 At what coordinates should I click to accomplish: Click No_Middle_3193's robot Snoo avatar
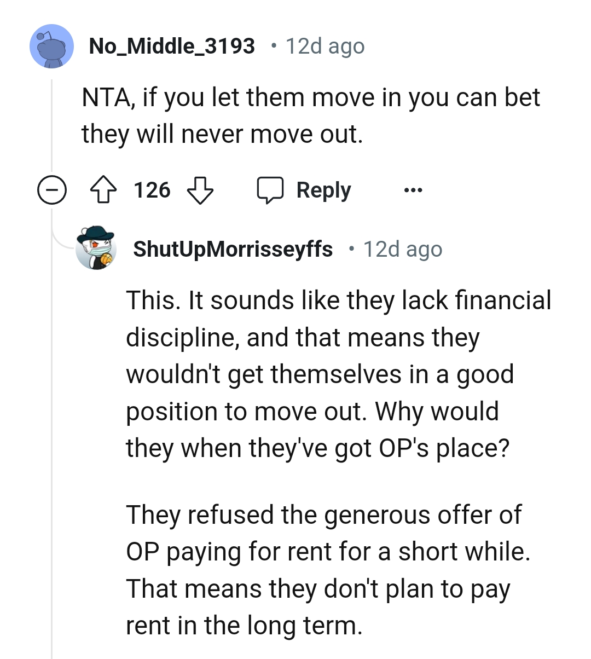51,46
